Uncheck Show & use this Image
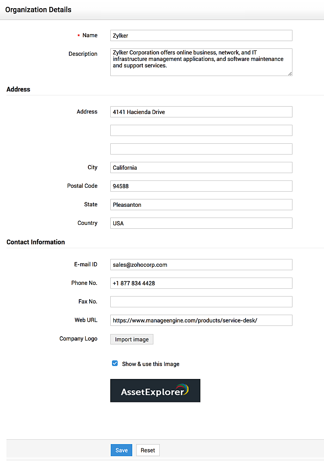Image resolution: width=324 pixels, height=461 pixels. click(x=115, y=363)
